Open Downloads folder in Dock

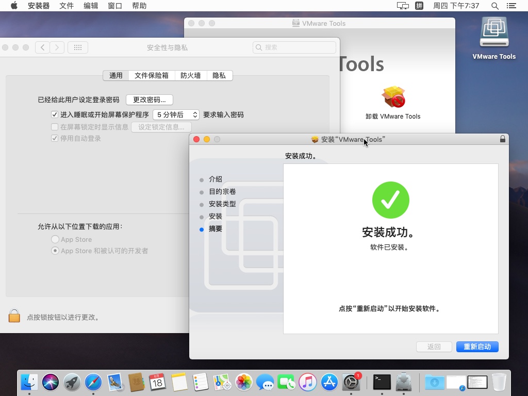point(434,382)
